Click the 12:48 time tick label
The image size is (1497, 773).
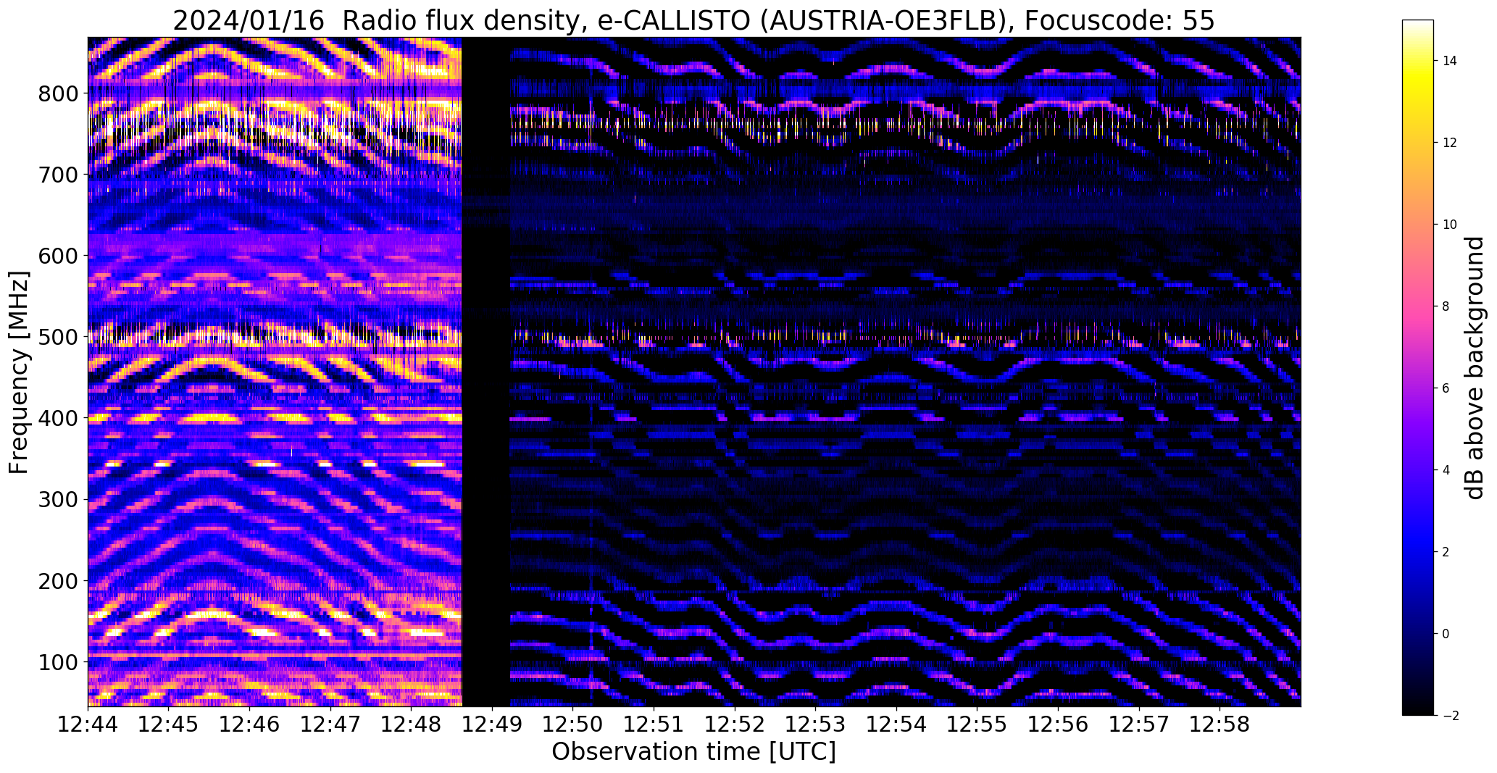pyautogui.click(x=412, y=724)
